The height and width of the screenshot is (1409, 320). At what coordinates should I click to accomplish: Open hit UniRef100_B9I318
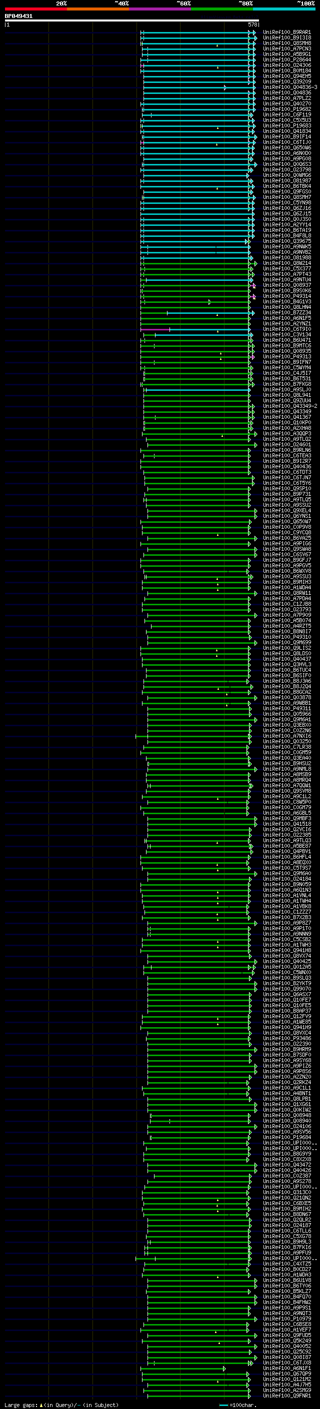click(286, 38)
